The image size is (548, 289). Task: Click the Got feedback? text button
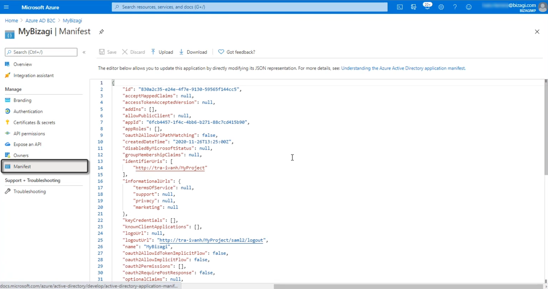[241, 52]
